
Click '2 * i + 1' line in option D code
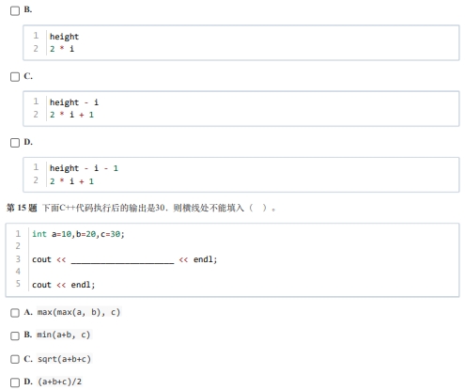(x=71, y=181)
